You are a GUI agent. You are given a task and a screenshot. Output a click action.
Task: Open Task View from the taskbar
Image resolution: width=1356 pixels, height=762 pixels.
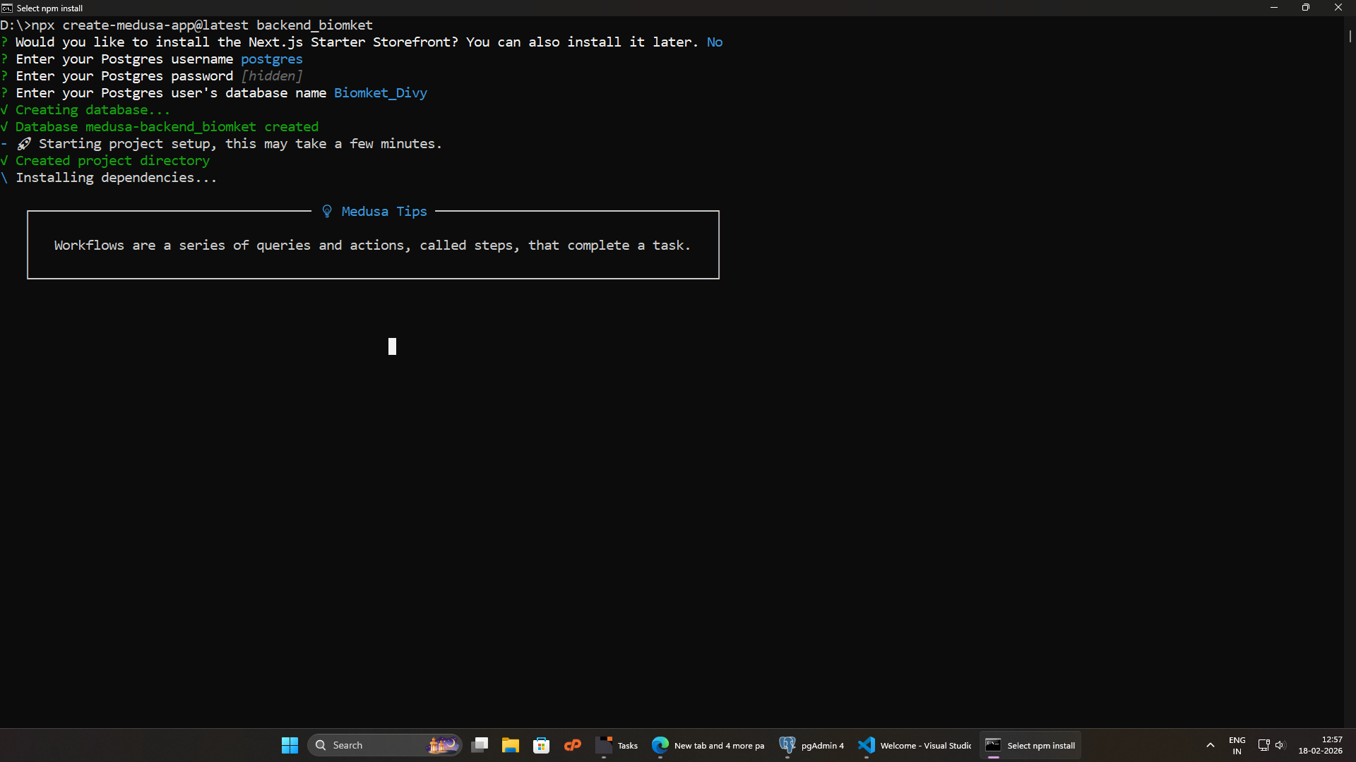point(480,745)
